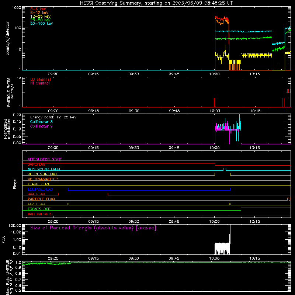Screen dimensions: 295x295
Task: Click the FLARE_FLAG label
Action: [x=38, y=184]
